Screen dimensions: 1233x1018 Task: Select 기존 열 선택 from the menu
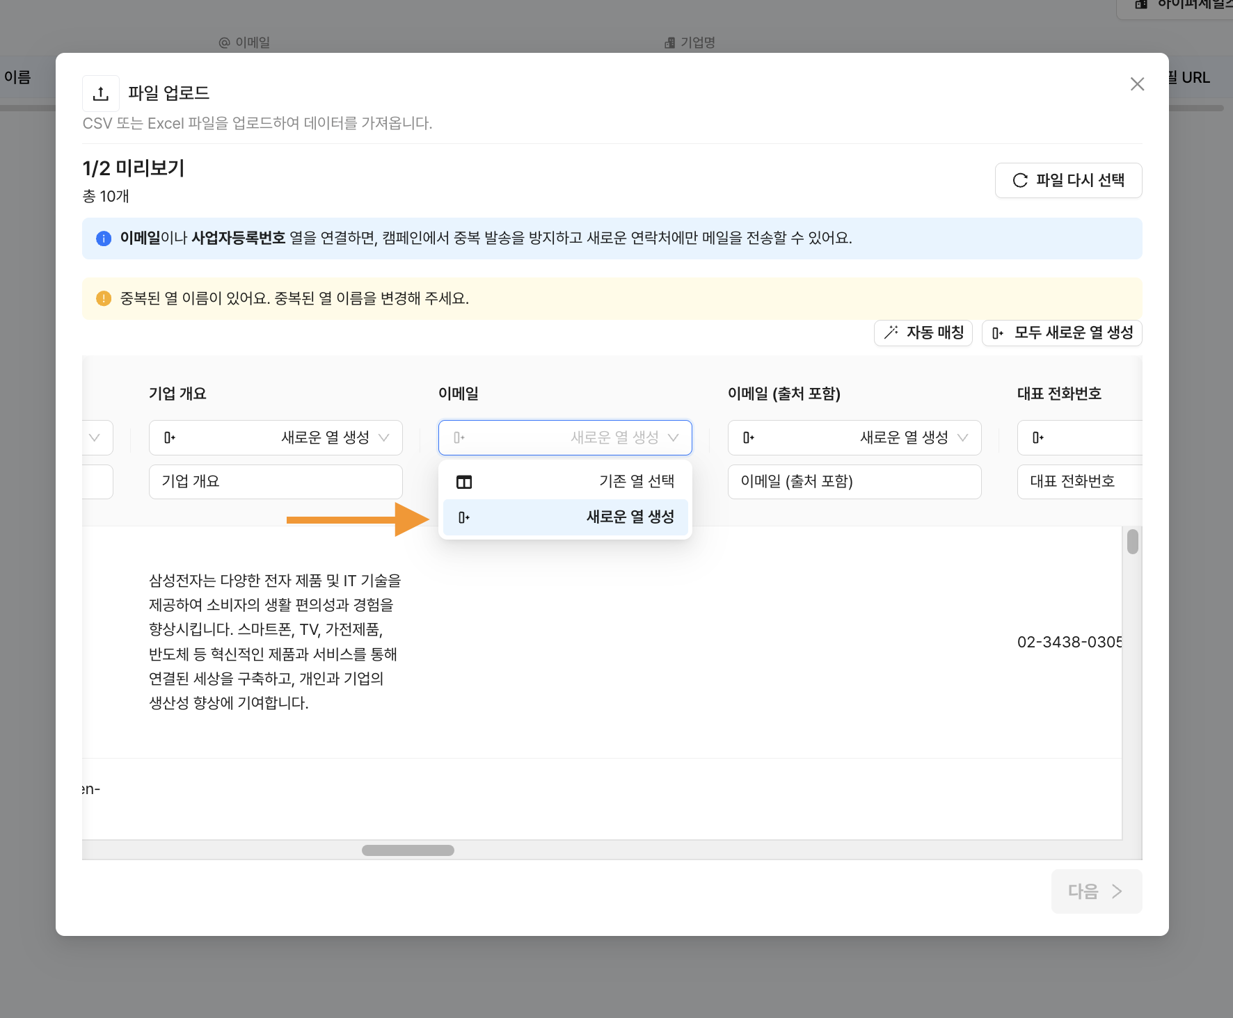(x=565, y=481)
